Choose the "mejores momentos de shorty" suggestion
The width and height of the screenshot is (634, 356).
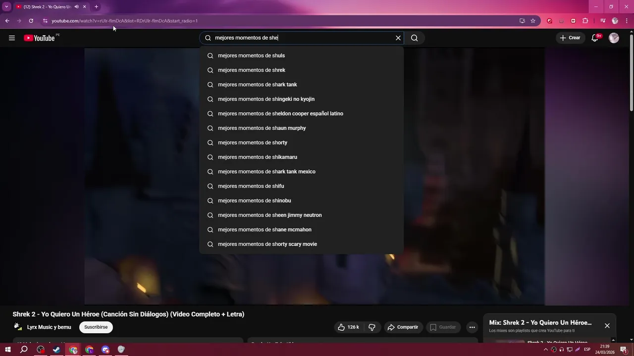tap(301, 142)
